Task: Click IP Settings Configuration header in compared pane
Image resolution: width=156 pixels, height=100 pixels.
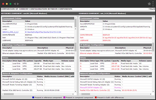Action: point(116,45)
